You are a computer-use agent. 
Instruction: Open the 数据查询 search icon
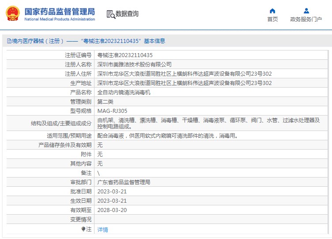click(111, 14)
